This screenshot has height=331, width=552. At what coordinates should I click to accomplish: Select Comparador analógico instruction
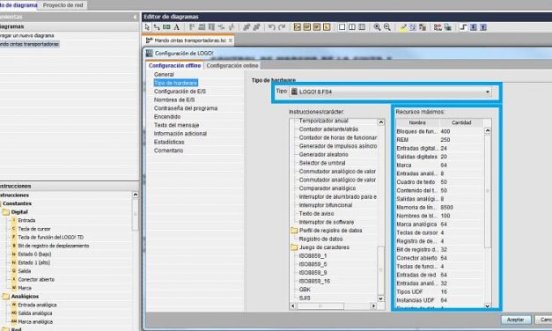[x=328, y=188]
